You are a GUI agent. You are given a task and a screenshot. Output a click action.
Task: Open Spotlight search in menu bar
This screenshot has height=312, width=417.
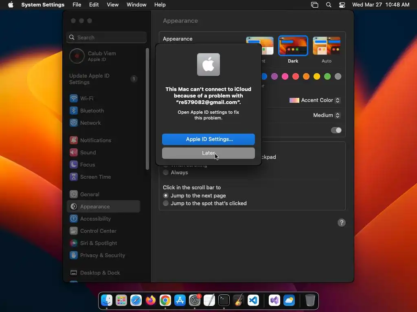click(329, 5)
